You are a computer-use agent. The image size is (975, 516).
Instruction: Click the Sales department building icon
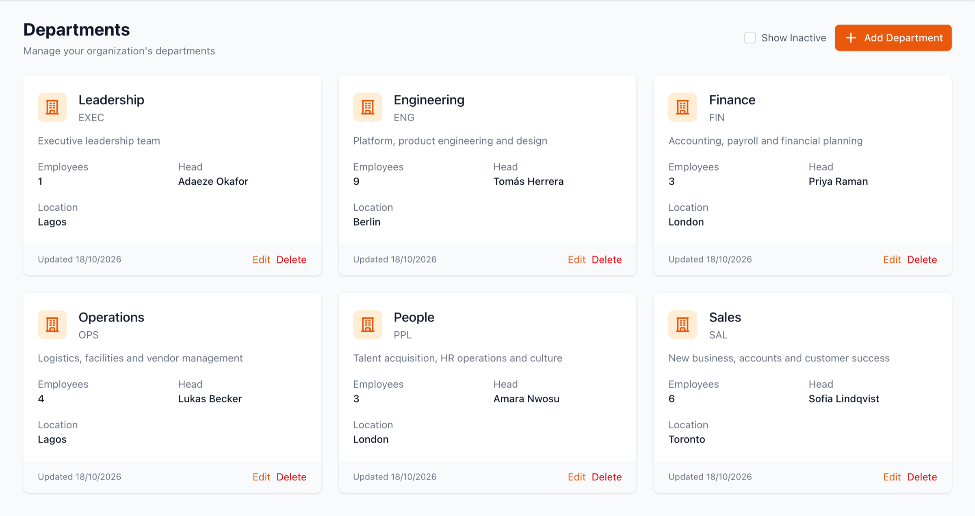[x=682, y=325]
